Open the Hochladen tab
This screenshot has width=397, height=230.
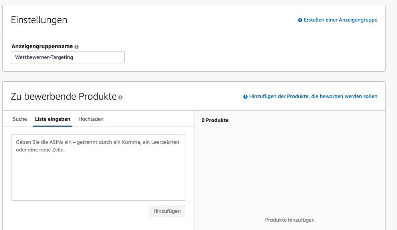(x=91, y=119)
